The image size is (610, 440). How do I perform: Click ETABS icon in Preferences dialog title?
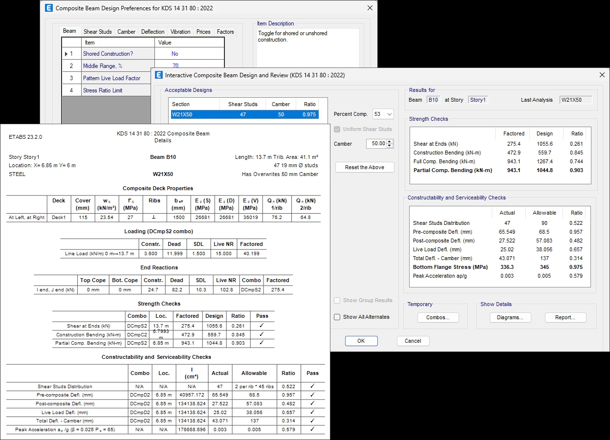49,8
